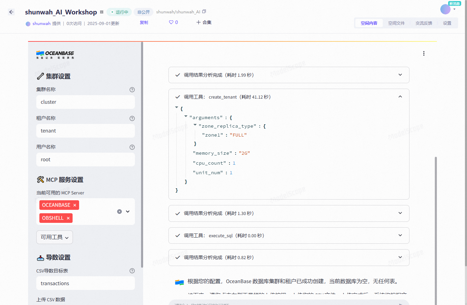Click the shunwah author avatar
Viewport: 467px width, 305px height.
point(28,24)
